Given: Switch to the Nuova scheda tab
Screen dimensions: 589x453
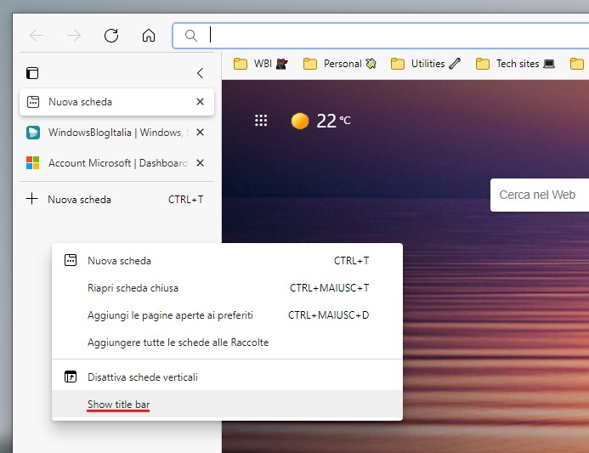Looking at the screenshot, I should coord(116,102).
